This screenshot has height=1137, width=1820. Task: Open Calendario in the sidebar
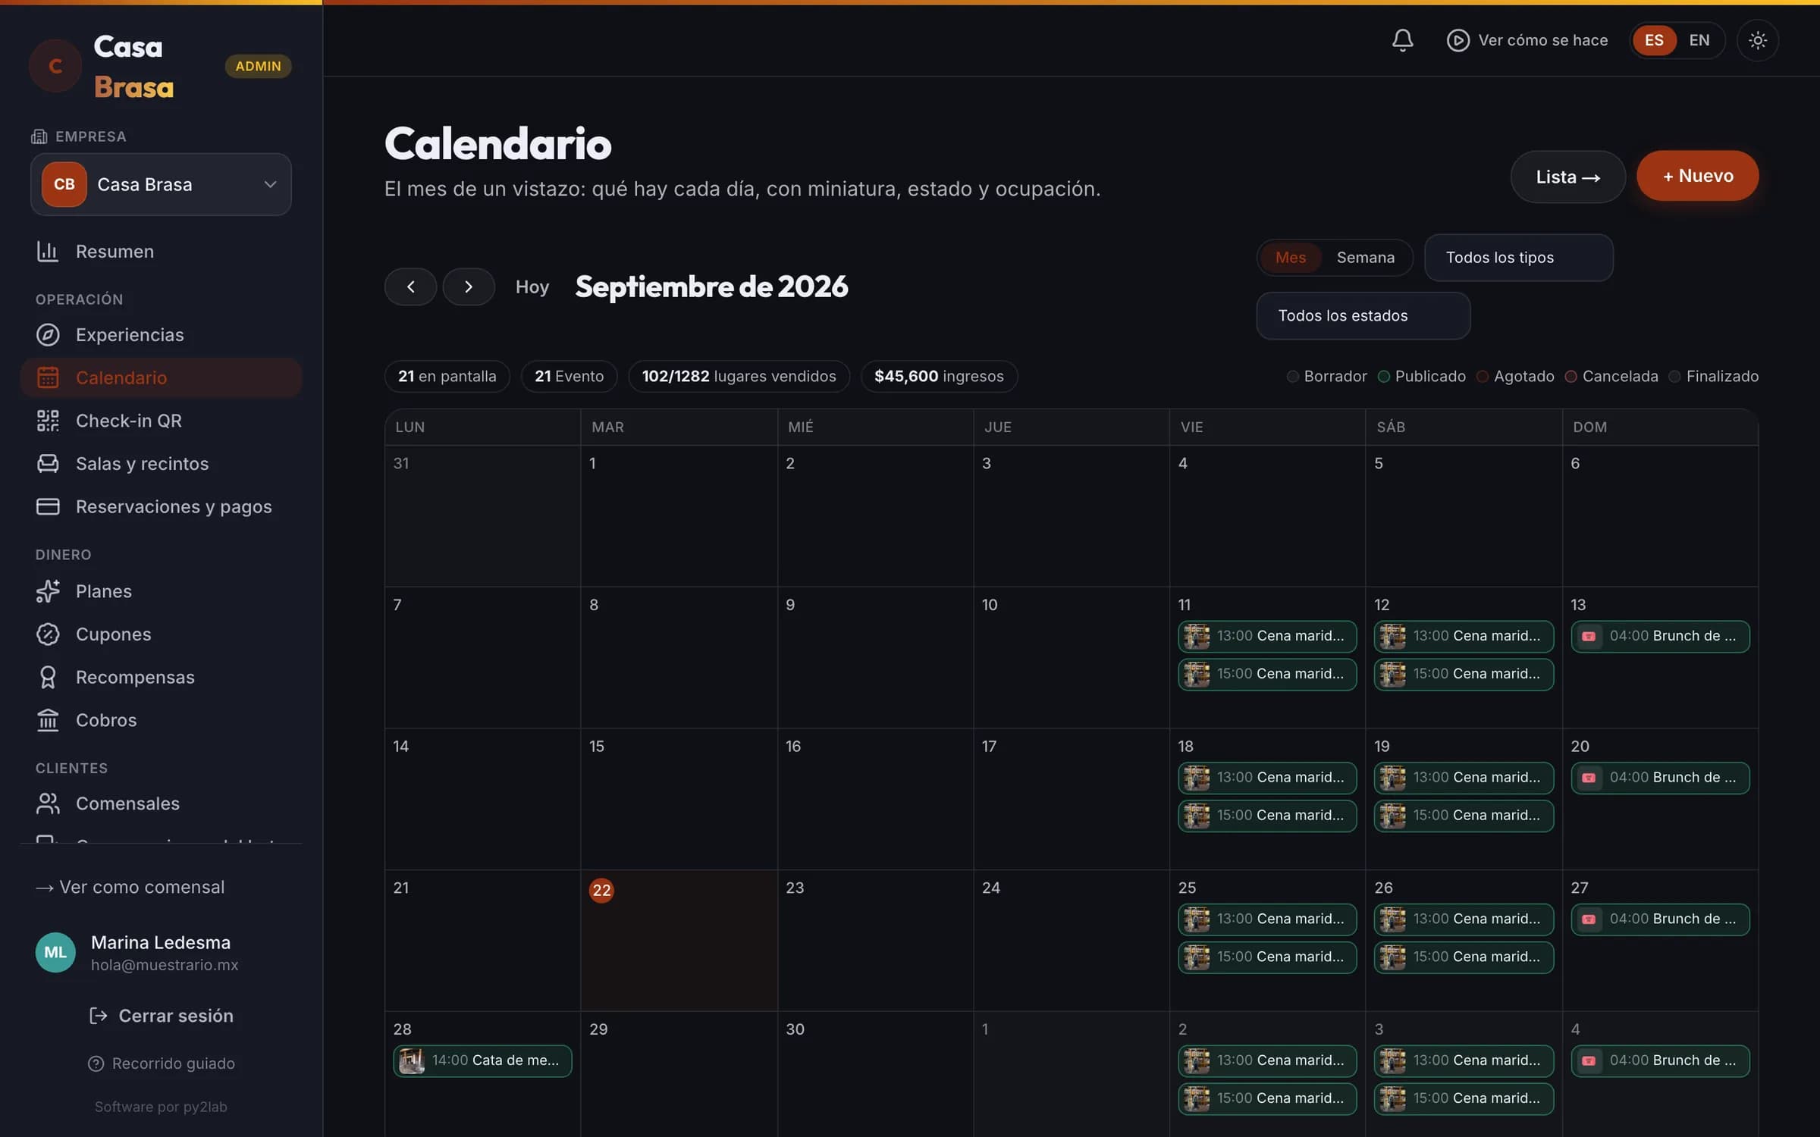pos(161,377)
